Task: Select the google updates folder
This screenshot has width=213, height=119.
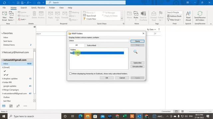Action: pyautogui.click(x=10, y=86)
